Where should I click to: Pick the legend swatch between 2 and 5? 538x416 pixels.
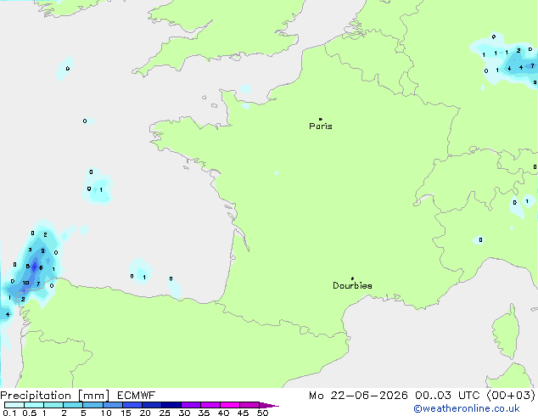(73, 405)
